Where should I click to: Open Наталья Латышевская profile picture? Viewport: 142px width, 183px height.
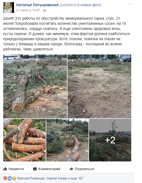click(x=9, y=8)
